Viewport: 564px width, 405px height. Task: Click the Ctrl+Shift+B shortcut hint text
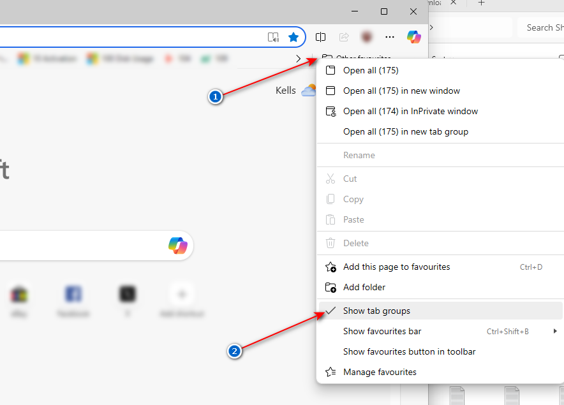point(507,332)
